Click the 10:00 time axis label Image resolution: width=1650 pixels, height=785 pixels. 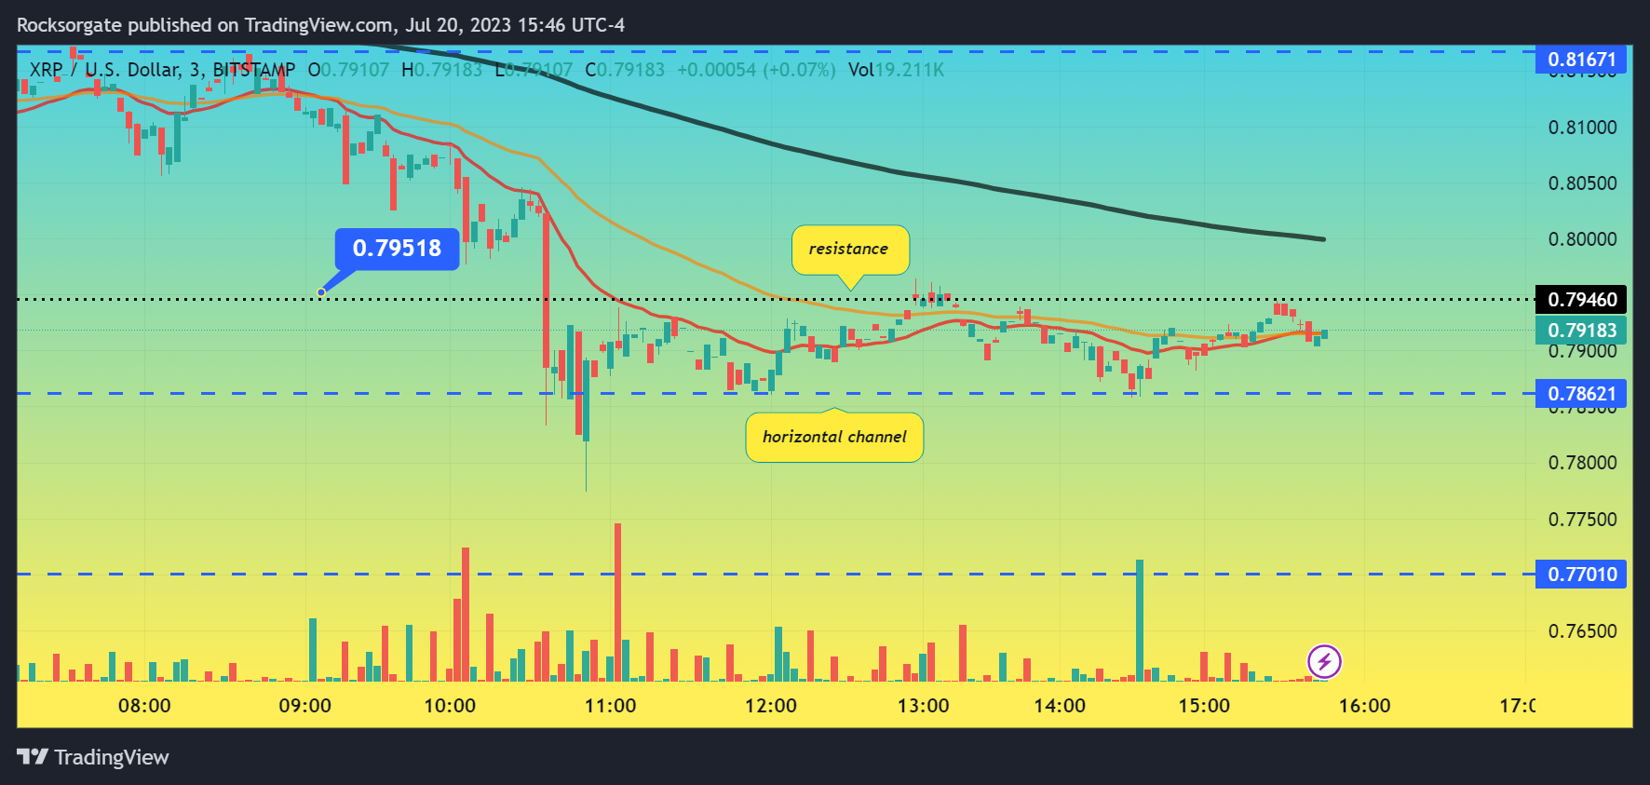(450, 706)
